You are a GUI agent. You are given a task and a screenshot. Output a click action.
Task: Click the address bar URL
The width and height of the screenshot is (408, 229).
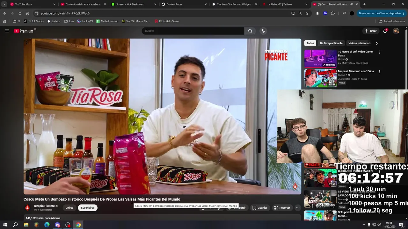65,13
